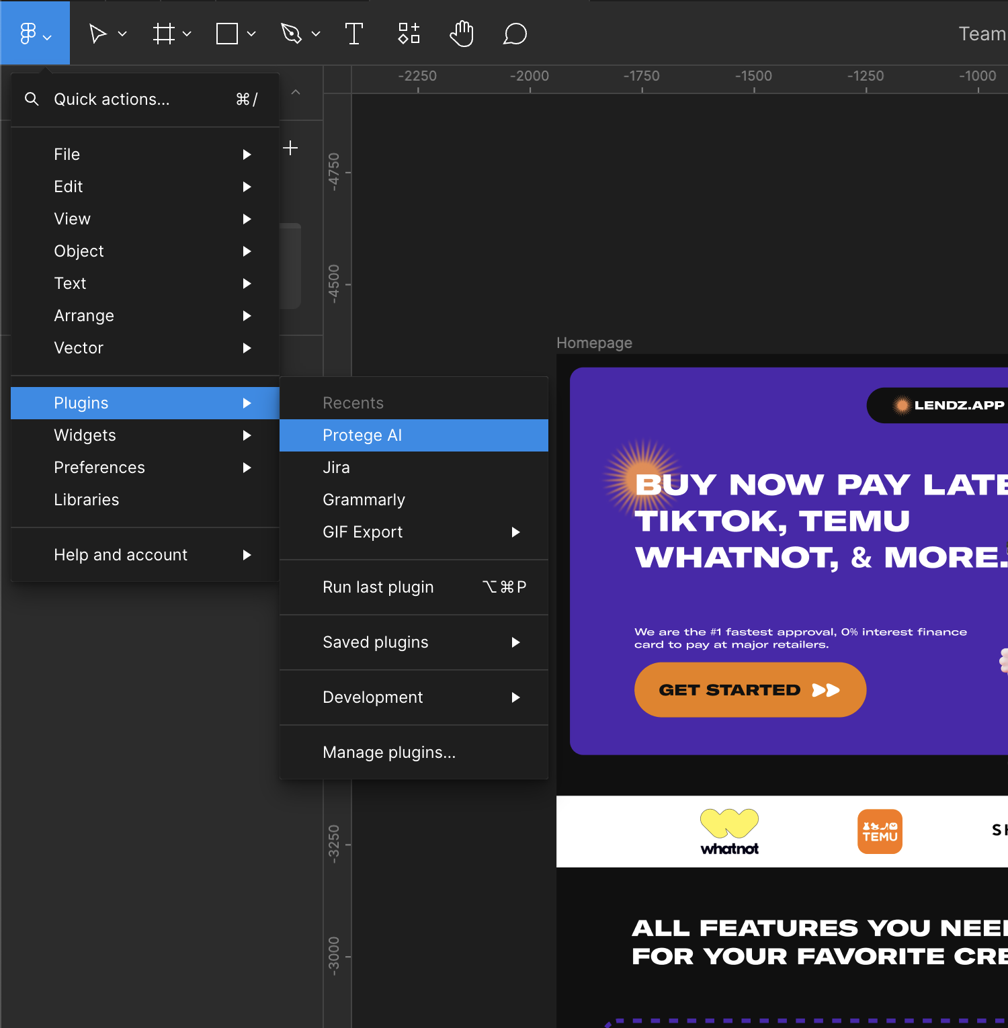Select the Text tool
Screen dimensions: 1008x1028
pos(353,34)
